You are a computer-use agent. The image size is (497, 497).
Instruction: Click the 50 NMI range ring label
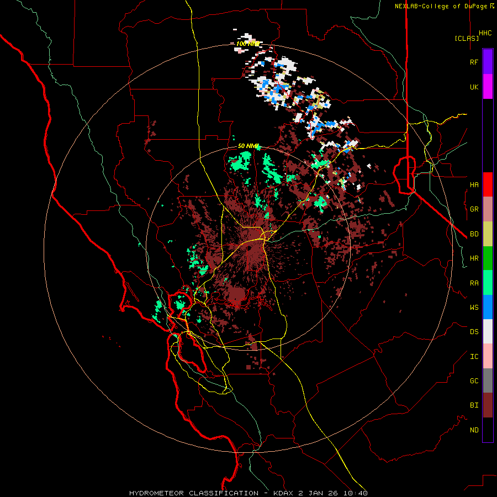248,146
